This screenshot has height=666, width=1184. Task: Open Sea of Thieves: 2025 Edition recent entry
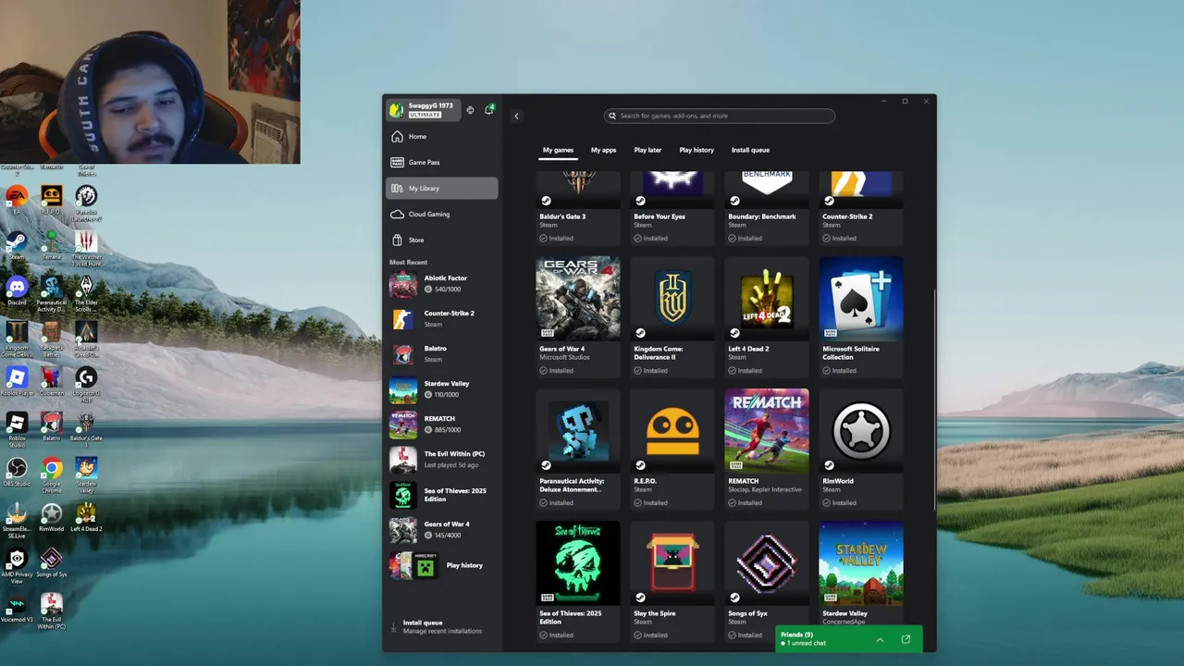[x=441, y=496]
